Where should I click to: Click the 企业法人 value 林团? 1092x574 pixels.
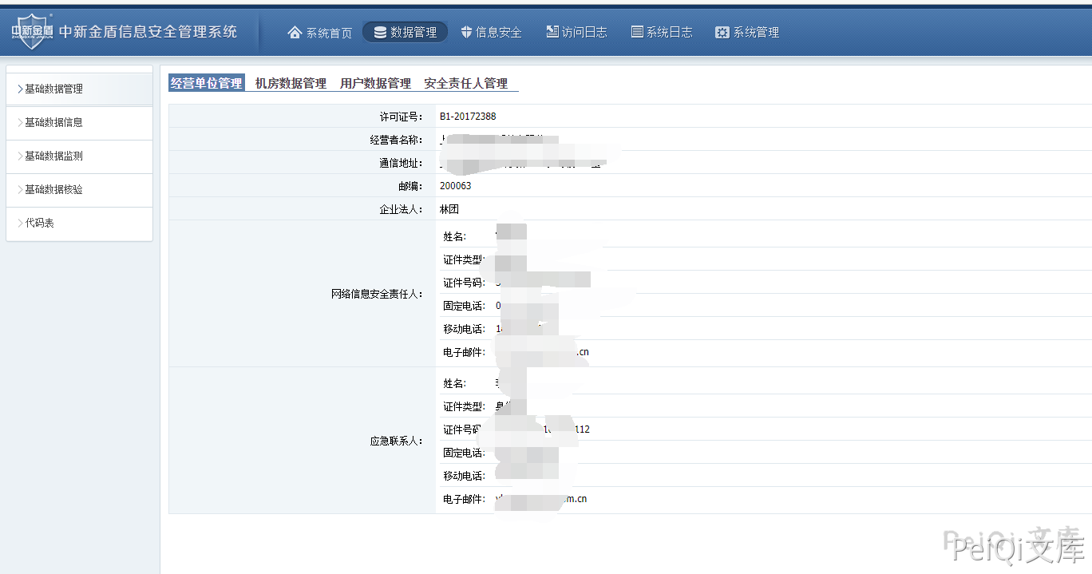click(449, 209)
